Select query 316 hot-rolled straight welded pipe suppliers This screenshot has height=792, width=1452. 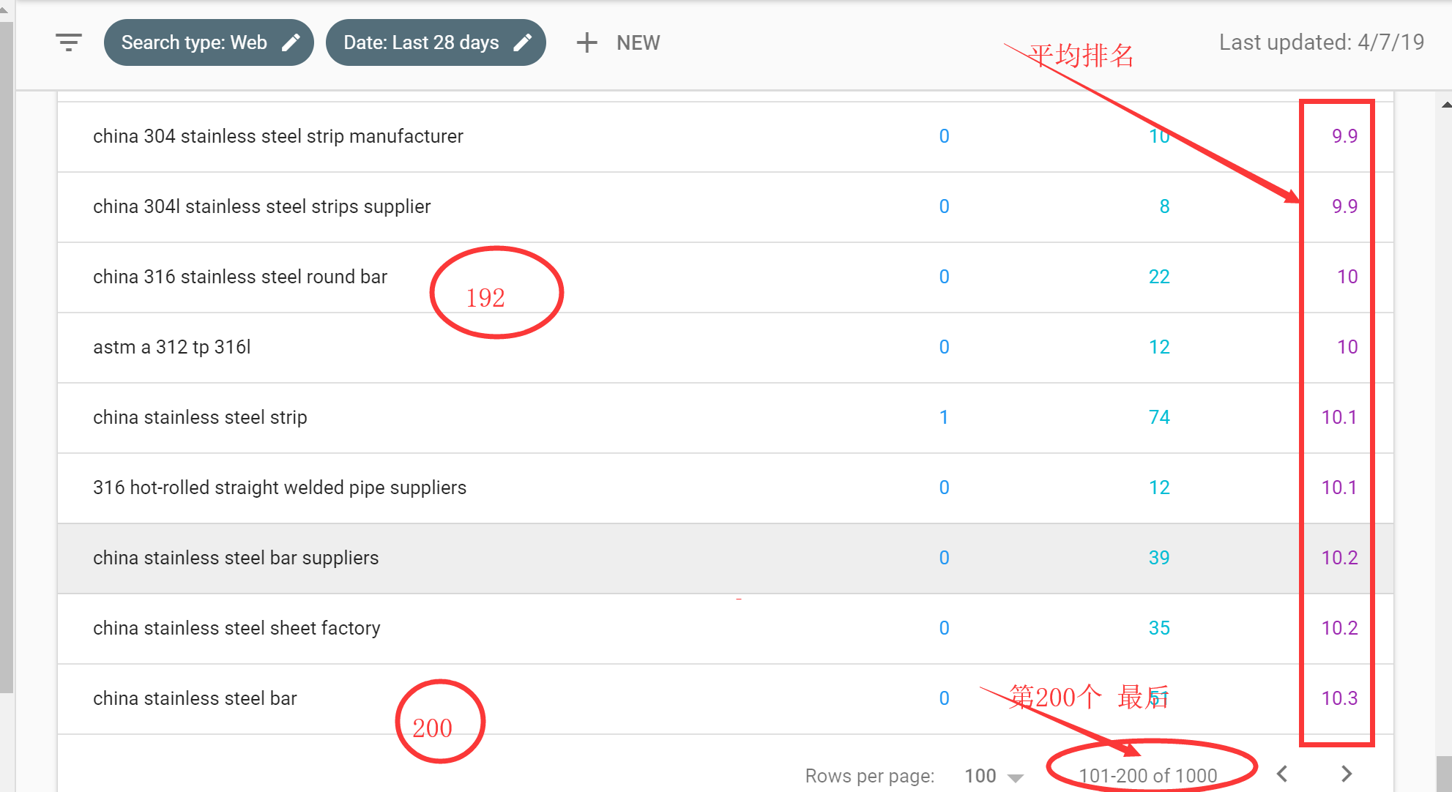280,487
